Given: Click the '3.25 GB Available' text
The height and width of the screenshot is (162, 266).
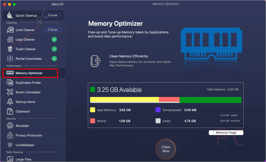Looking at the screenshot, I should (x=119, y=90).
